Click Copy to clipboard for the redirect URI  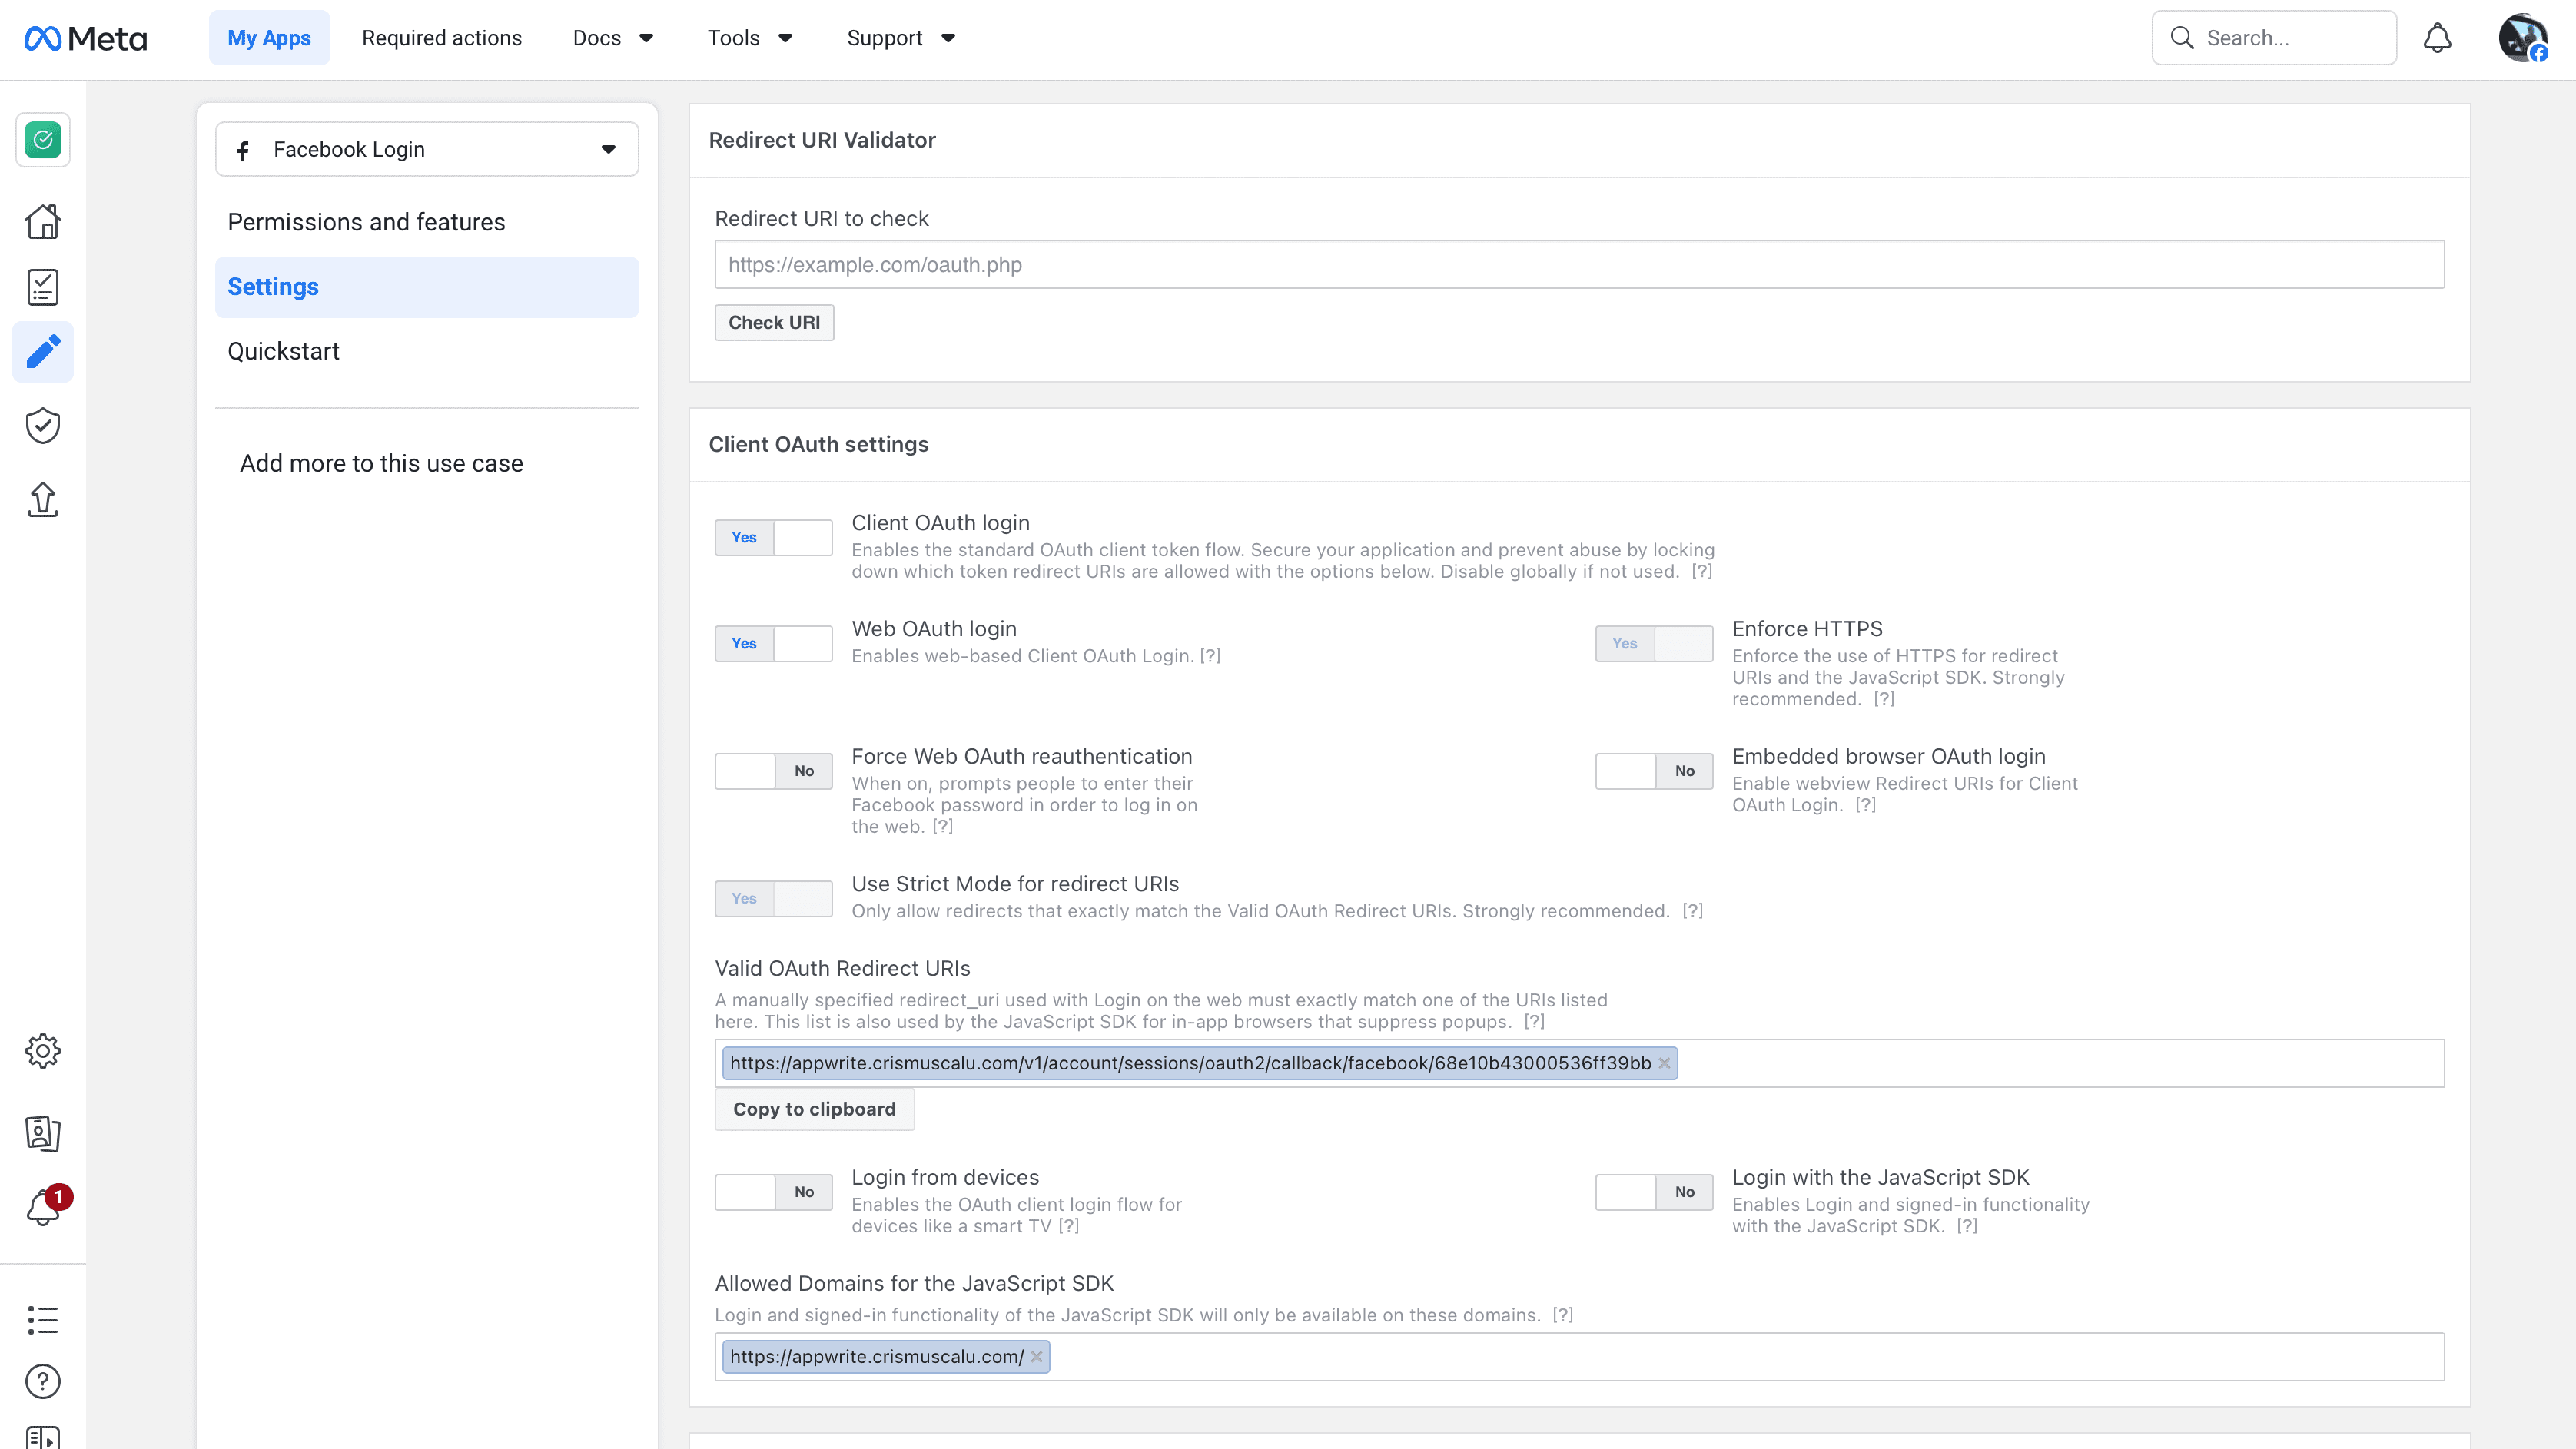pos(814,1109)
